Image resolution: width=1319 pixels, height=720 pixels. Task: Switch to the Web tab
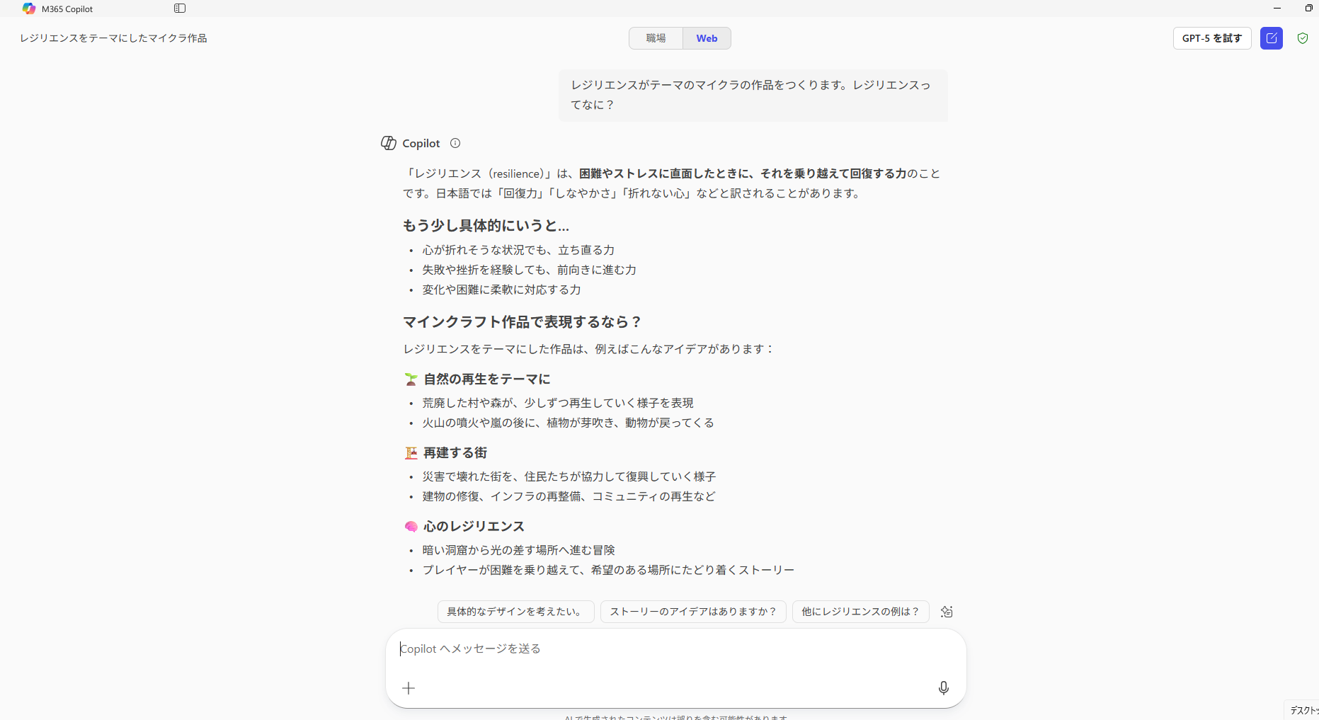coord(707,38)
